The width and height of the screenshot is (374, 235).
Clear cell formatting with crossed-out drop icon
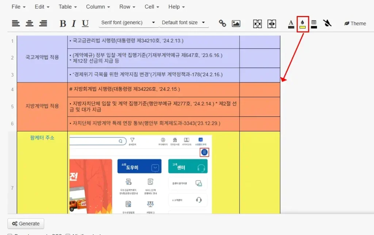point(327,23)
